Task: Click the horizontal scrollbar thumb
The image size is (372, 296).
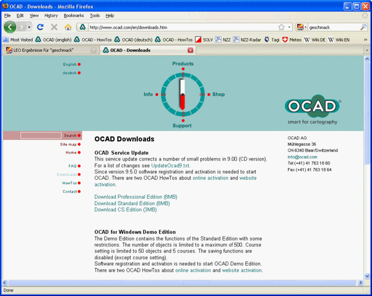Action: click(x=182, y=283)
